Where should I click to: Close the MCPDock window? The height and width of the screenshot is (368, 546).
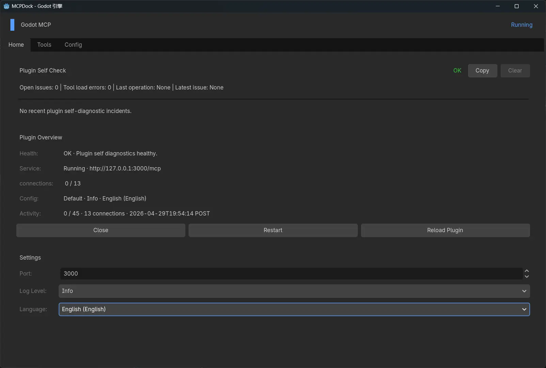[536, 6]
